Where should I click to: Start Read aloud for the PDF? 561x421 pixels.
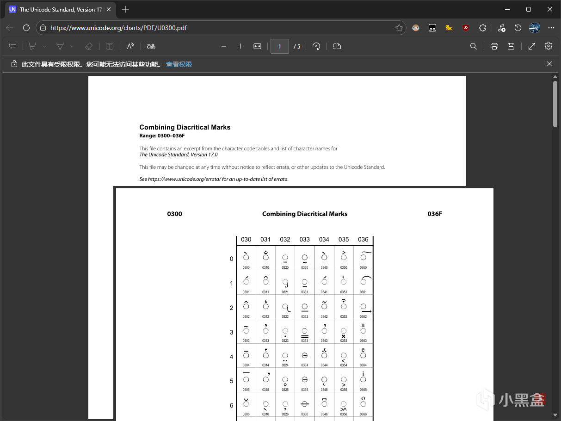(130, 46)
